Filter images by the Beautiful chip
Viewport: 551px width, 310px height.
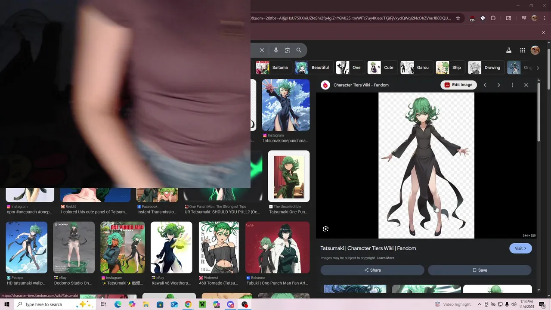(x=313, y=68)
